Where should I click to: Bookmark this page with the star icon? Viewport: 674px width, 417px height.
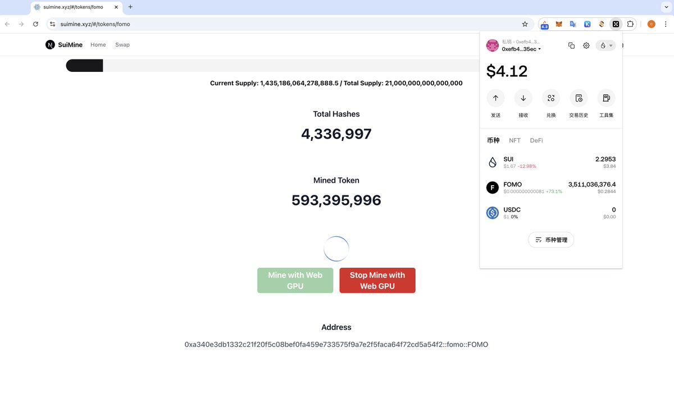tap(525, 24)
